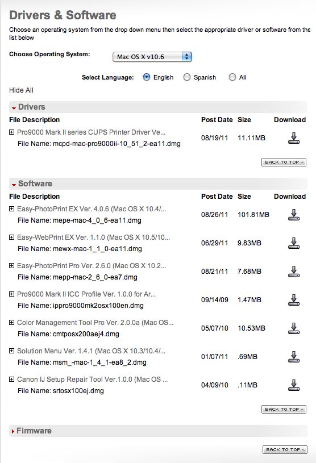The image size is (316, 463).
Task: Download Easy-PhotoPrint EX Ver. 4.0.6
Action: coord(294,215)
